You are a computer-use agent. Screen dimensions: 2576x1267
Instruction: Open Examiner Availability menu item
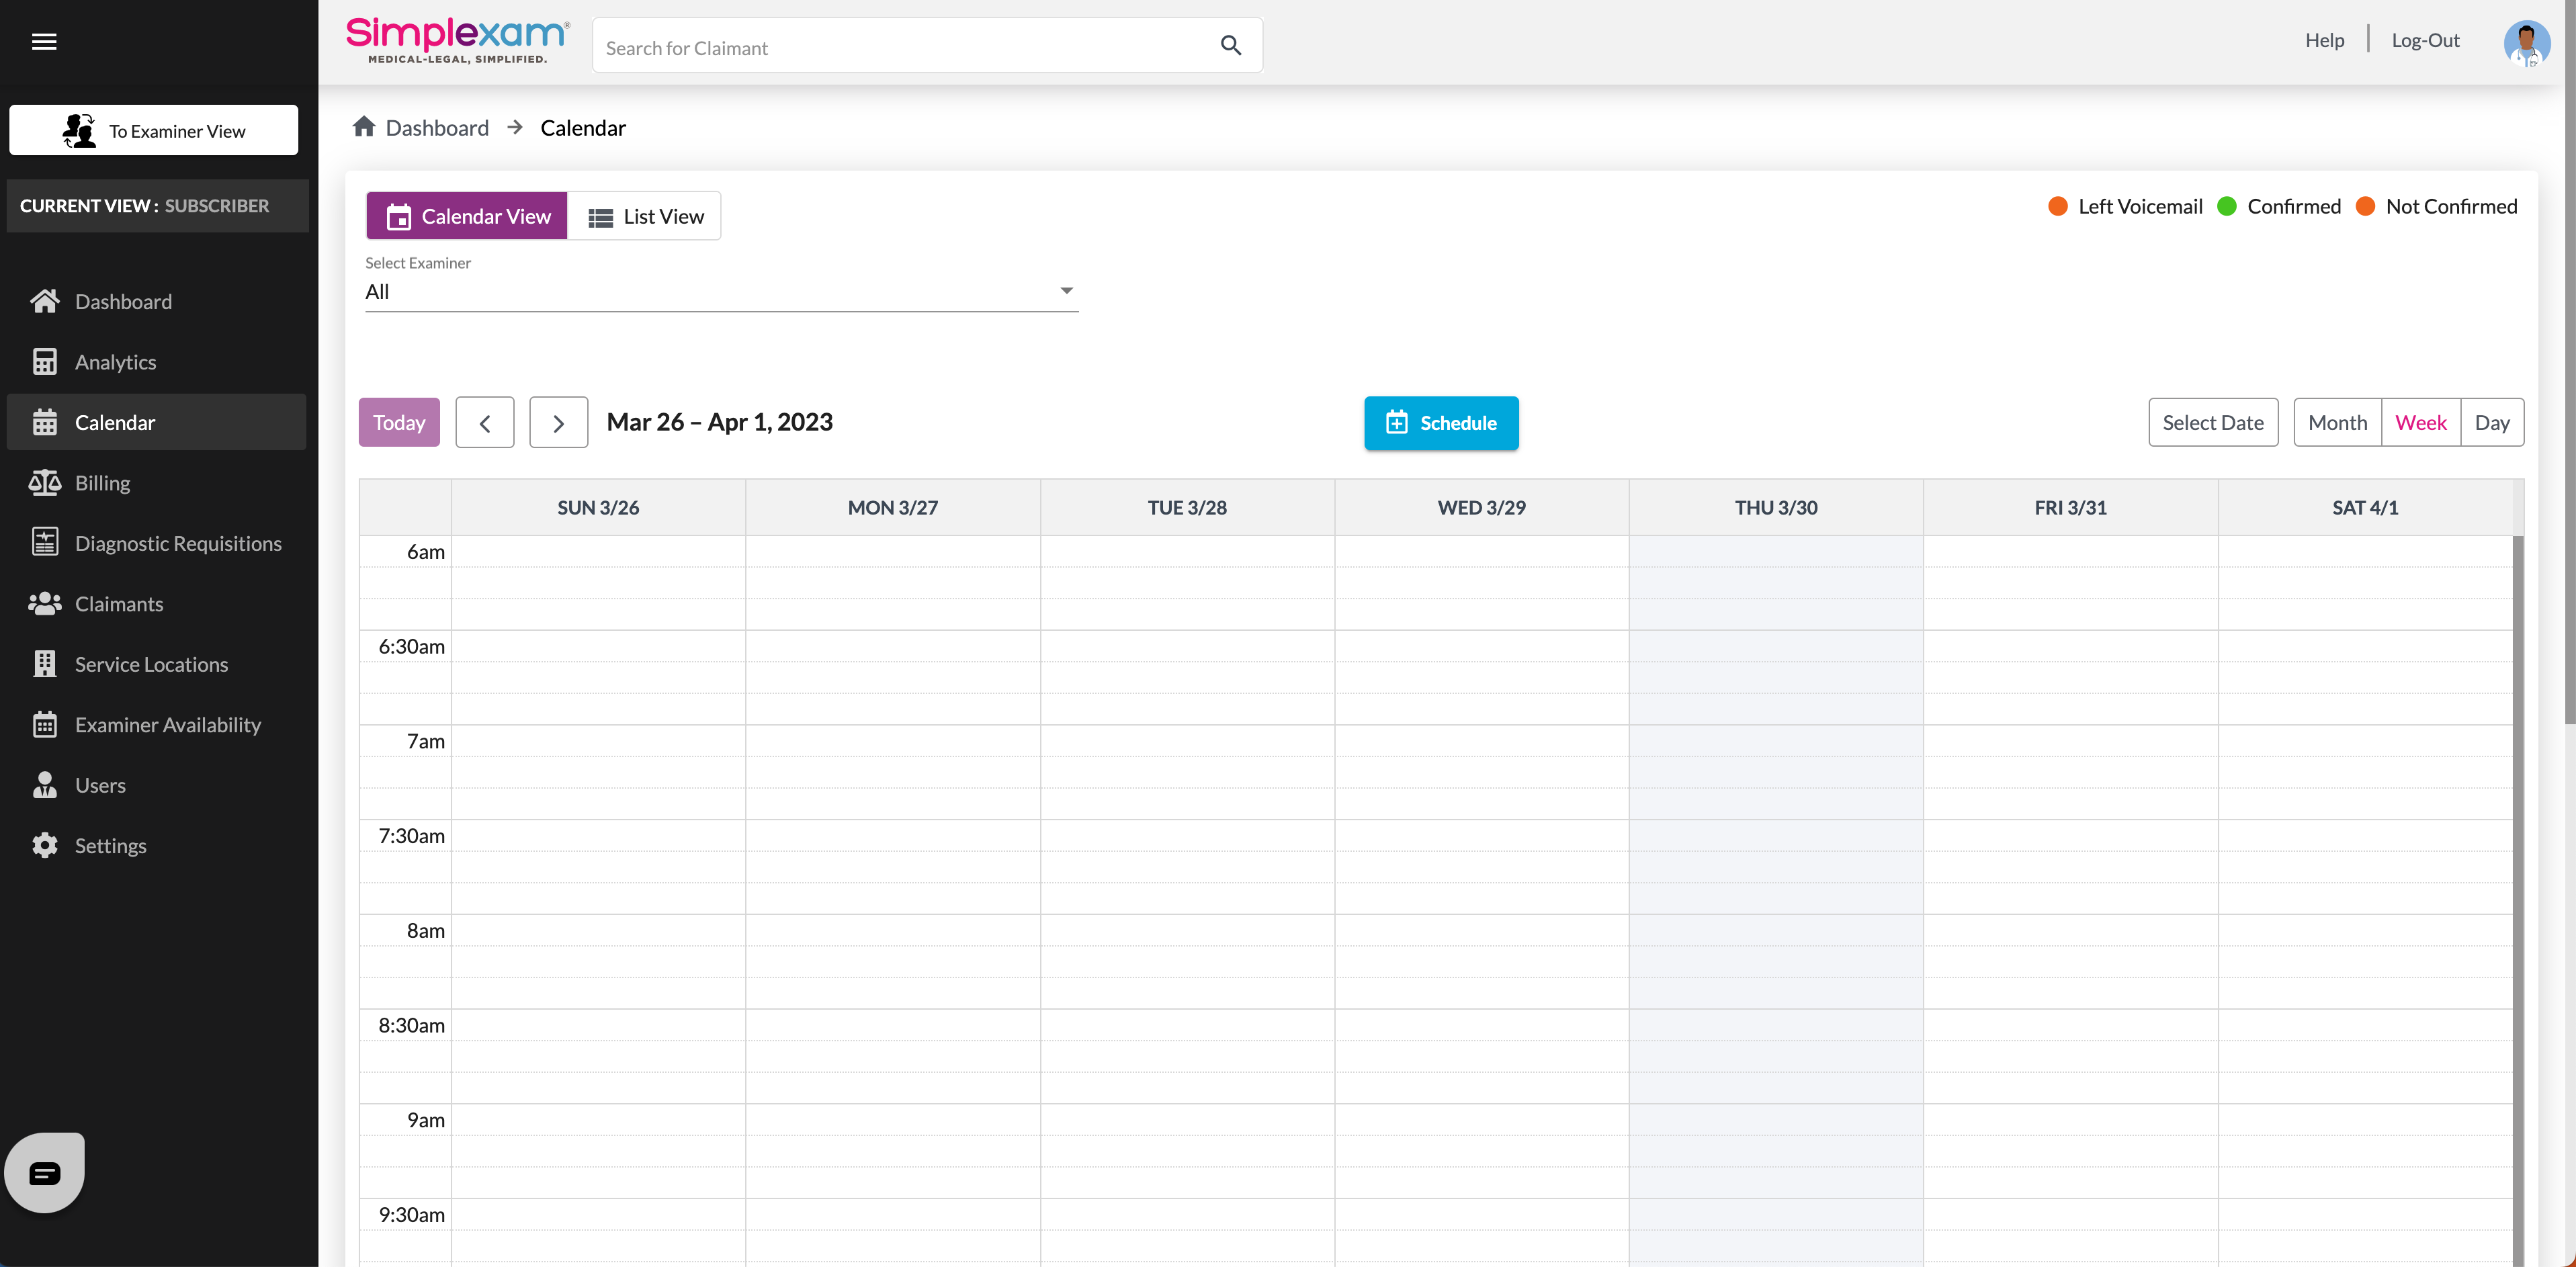[167, 724]
